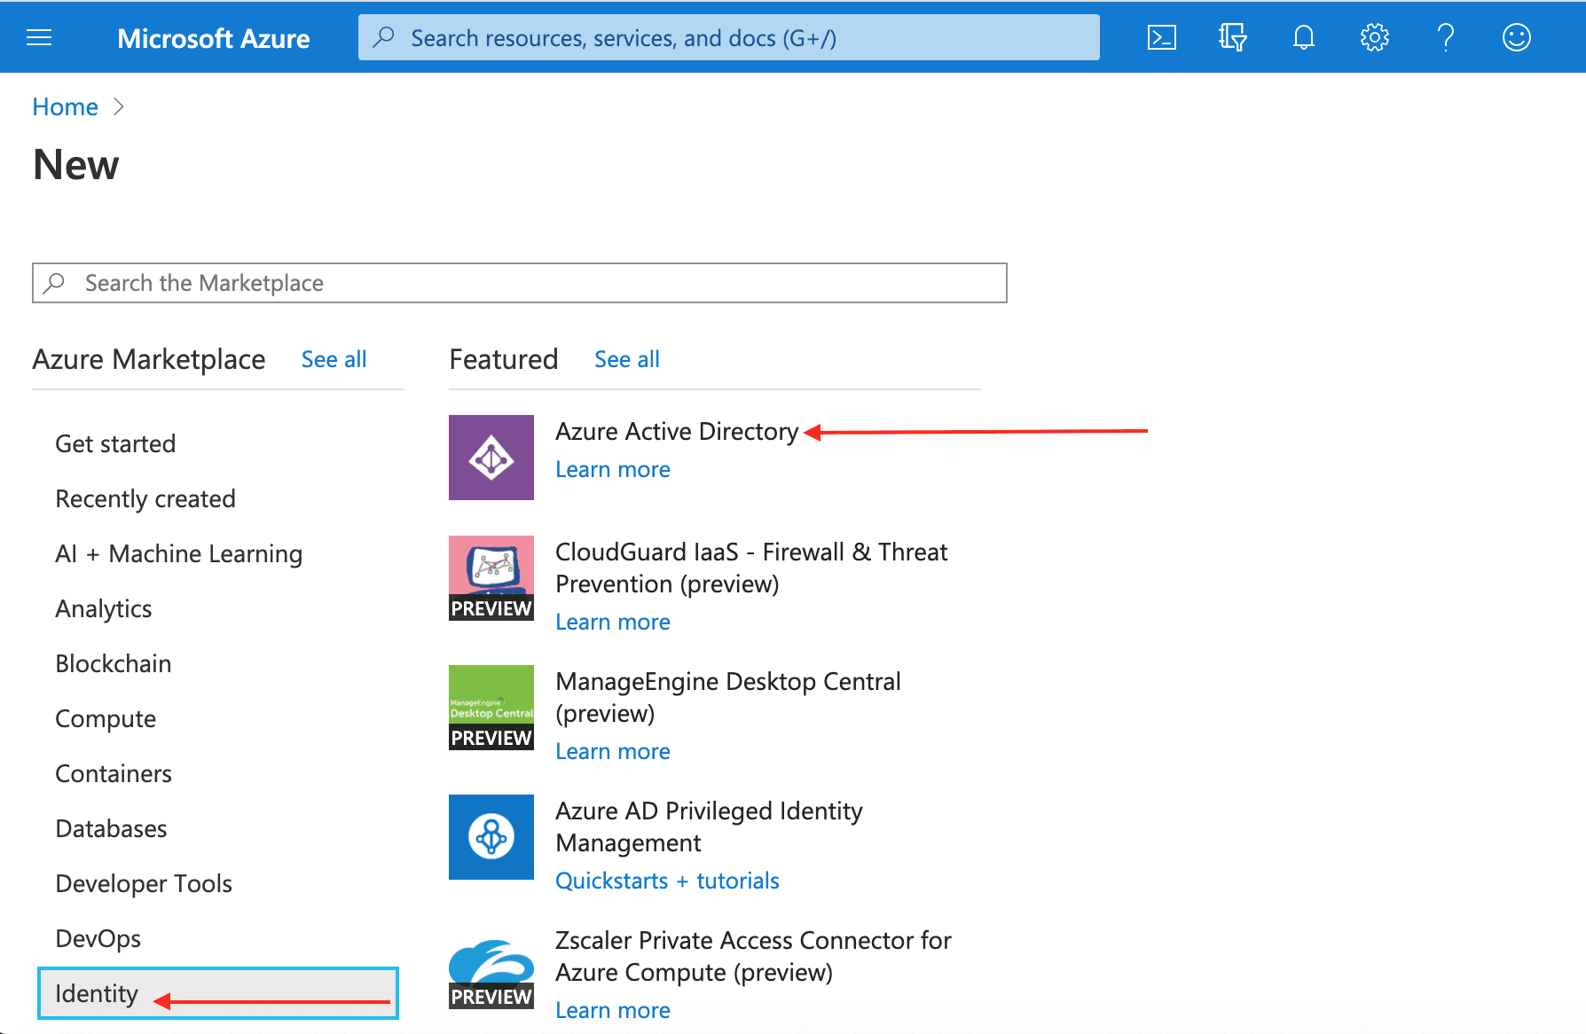
Task: Open portal settings gear
Action: [x=1374, y=37]
